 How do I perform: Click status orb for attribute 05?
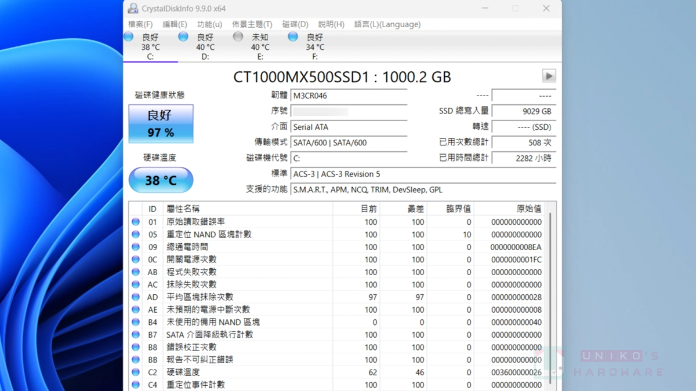pos(136,235)
